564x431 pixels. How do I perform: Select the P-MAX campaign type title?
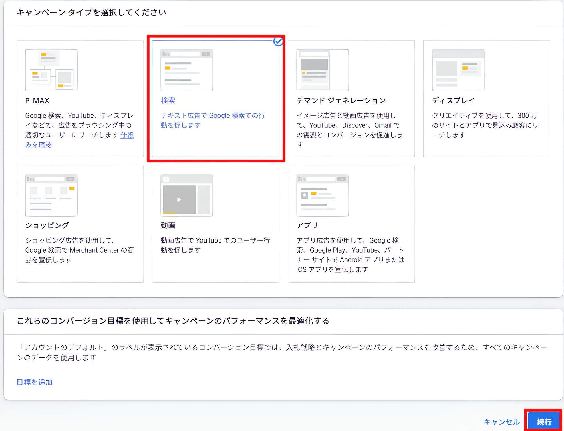click(x=37, y=101)
